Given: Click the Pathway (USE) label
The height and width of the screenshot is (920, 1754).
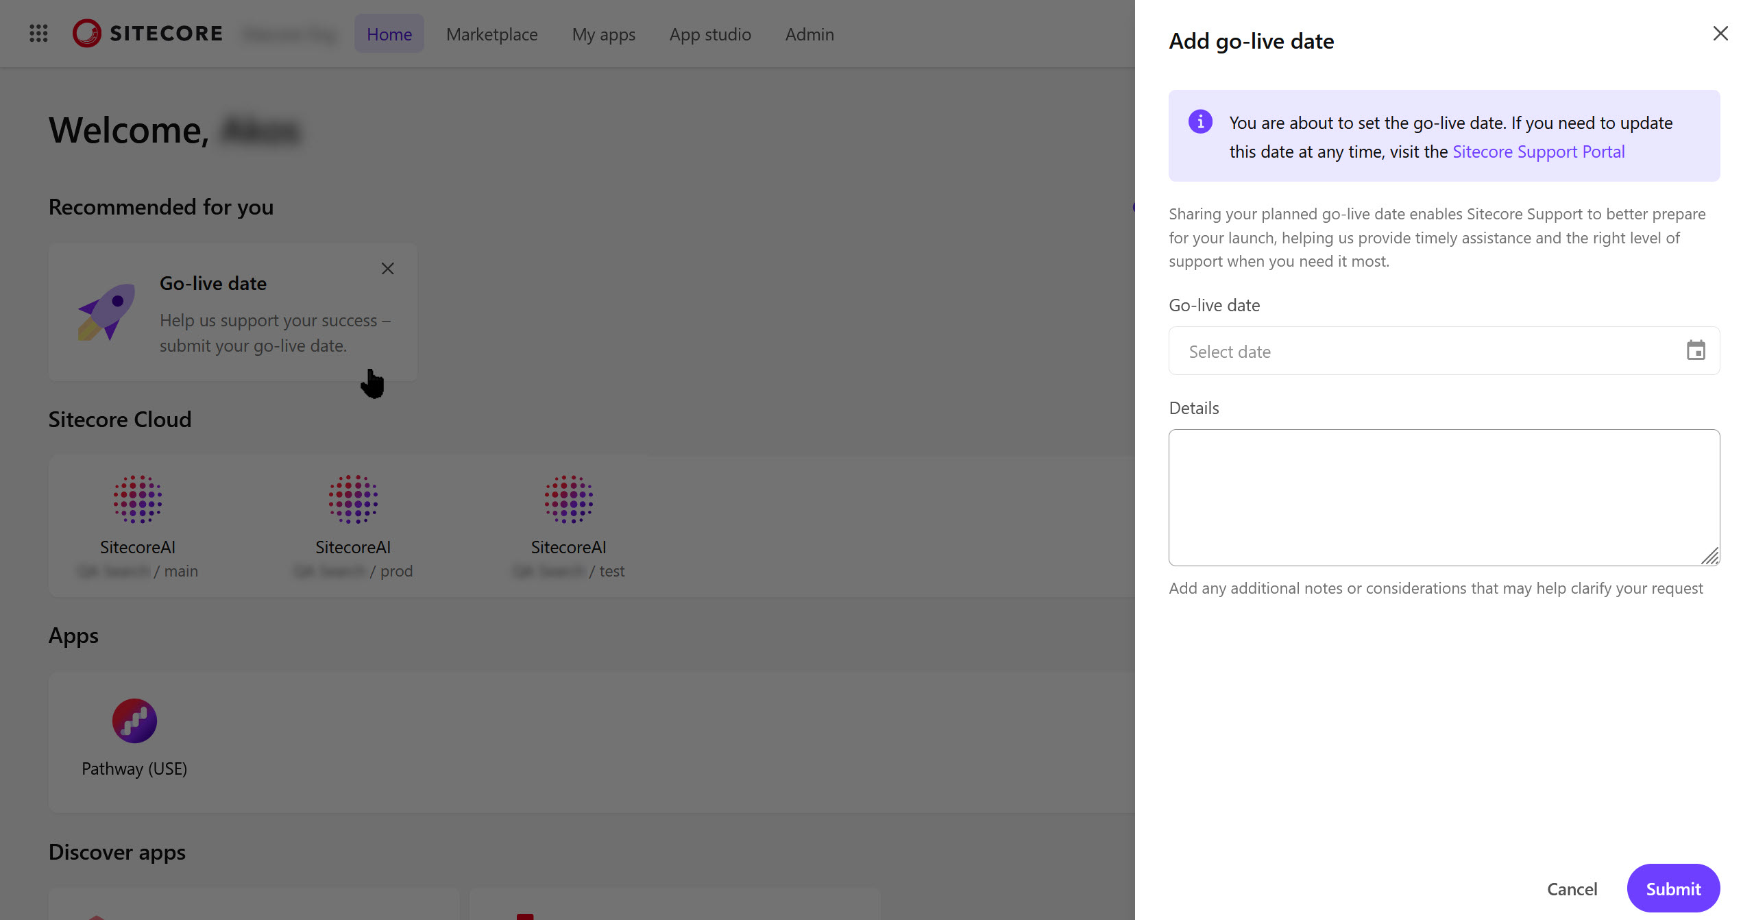Looking at the screenshot, I should pyautogui.click(x=134, y=768).
